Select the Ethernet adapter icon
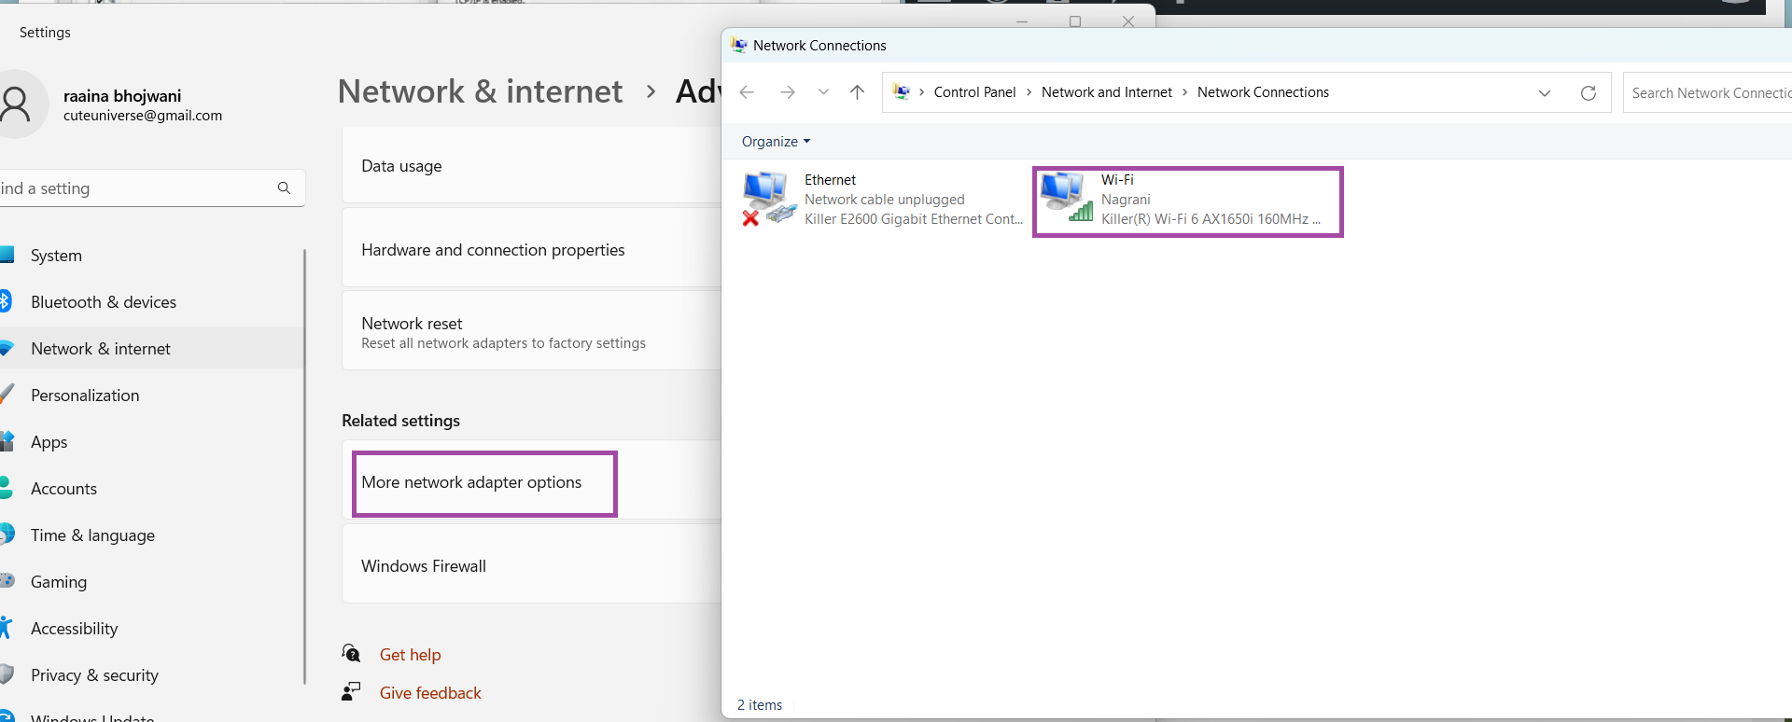 pos(769,199)
